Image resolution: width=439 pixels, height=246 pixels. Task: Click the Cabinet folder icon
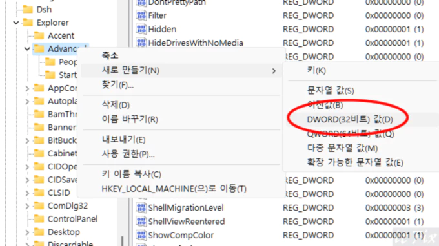point(39,153)
